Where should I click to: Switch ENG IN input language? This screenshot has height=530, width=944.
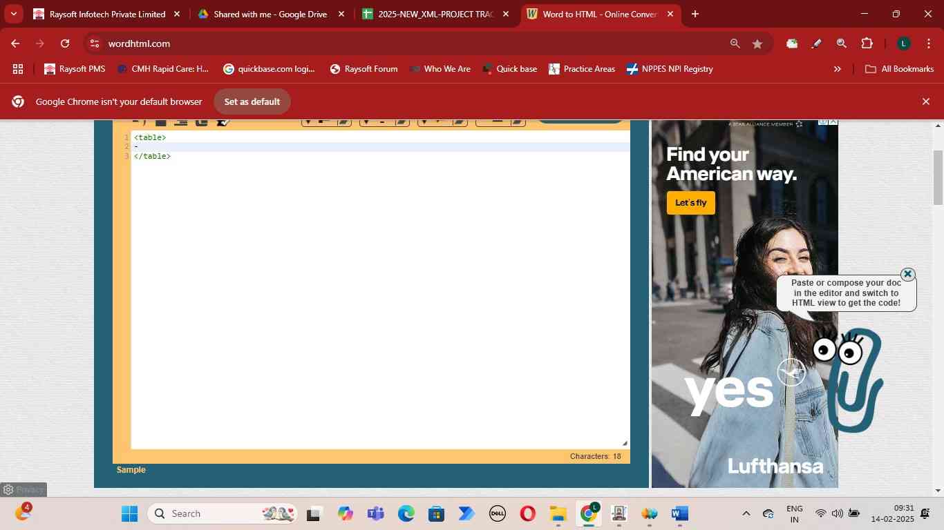pos(795,513)
